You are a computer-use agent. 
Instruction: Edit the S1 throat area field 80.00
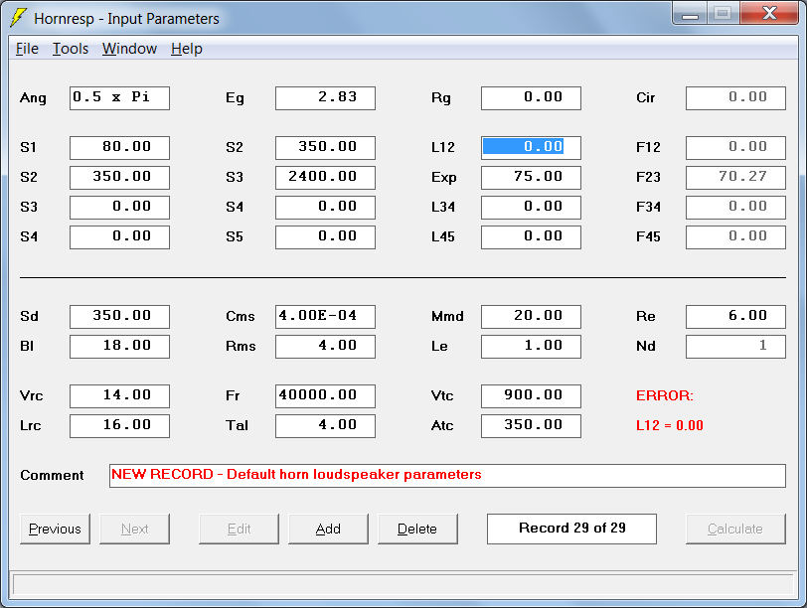tap(119, 148)
